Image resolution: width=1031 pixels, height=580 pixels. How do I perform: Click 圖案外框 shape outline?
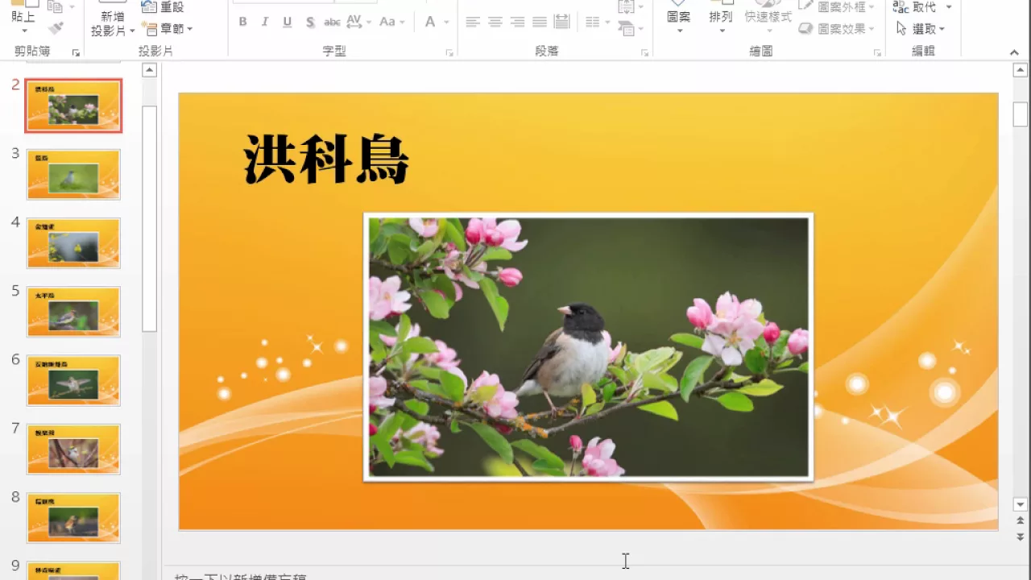click(x=836, y=7)
